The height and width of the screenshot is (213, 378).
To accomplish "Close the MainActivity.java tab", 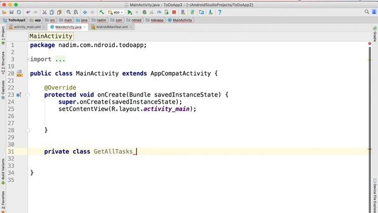I will click(84, 27).
